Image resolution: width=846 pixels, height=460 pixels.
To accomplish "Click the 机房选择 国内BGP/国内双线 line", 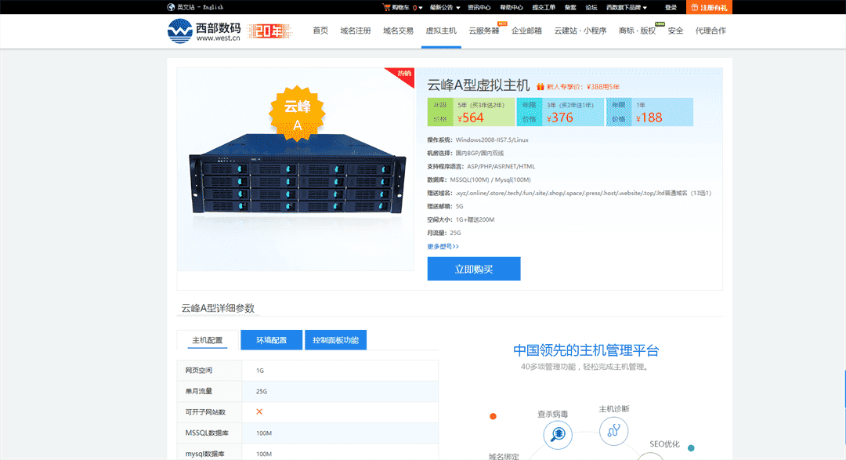I will point(465,154).
